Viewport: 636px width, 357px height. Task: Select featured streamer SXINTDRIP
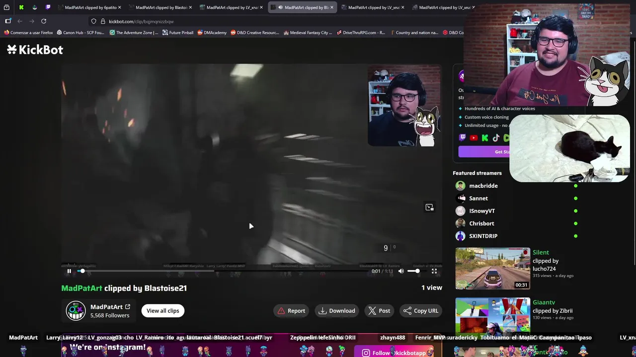click(x=483, y=236)
